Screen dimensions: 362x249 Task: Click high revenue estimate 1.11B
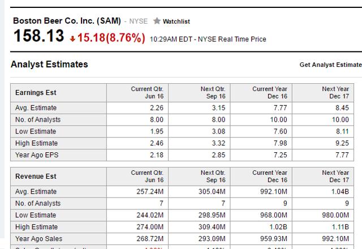coord(341,227)
